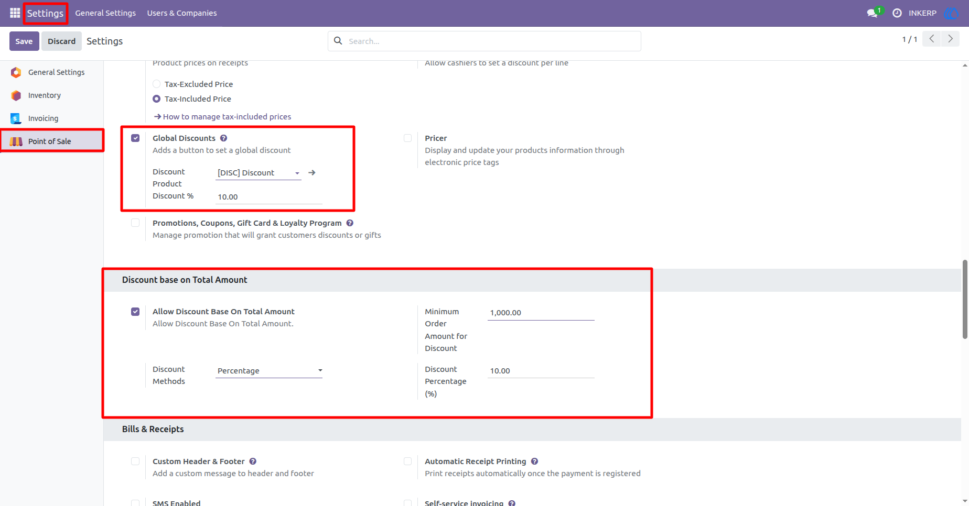
Task: Select Tax-Included Price radio button
Action: point(156,98)
